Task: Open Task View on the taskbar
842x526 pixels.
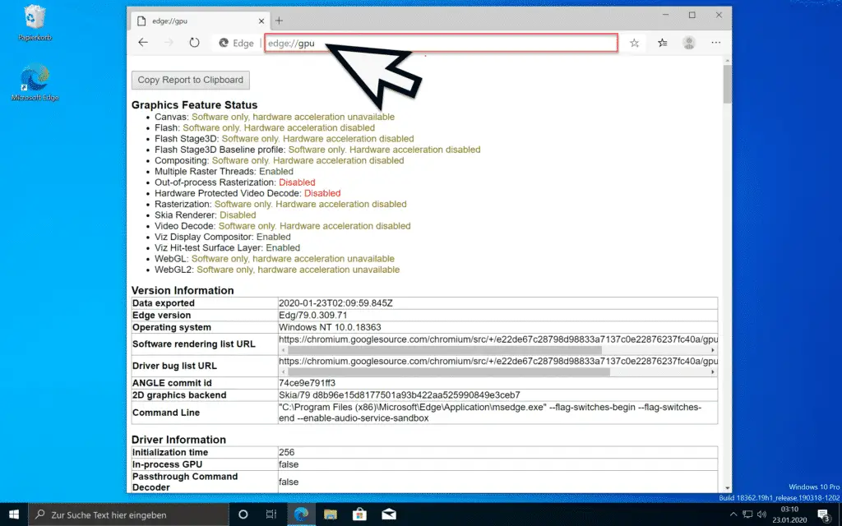Action: [x=271, y=514]
